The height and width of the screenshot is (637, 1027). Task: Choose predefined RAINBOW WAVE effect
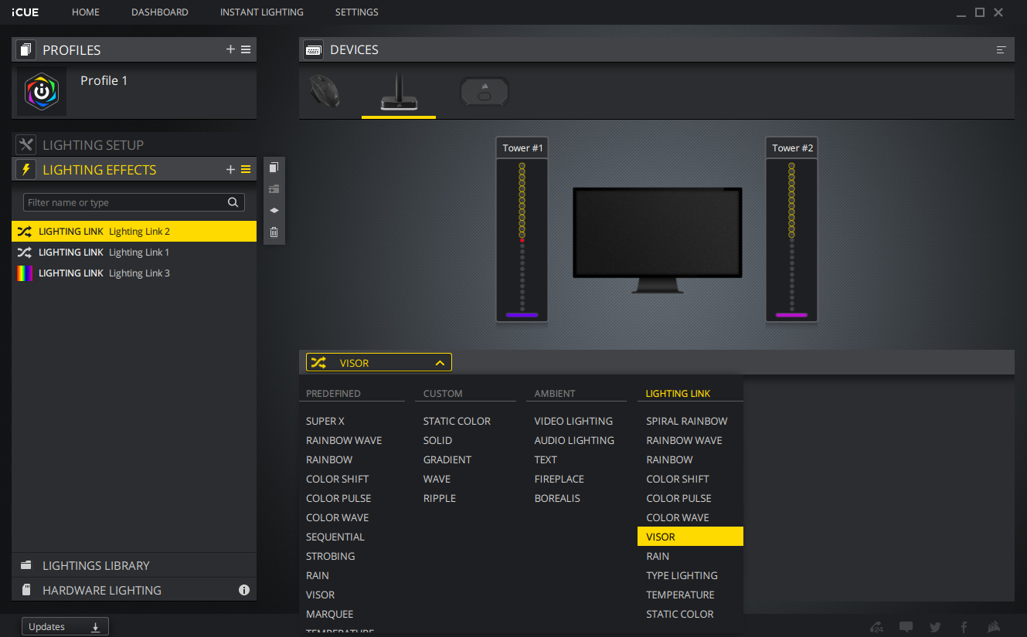pyautogui.click(x=344, y=440)
